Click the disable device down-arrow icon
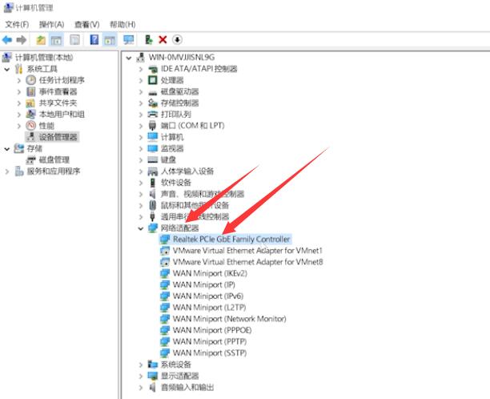This screenshot has height=399, width=490. click(177, 40)
